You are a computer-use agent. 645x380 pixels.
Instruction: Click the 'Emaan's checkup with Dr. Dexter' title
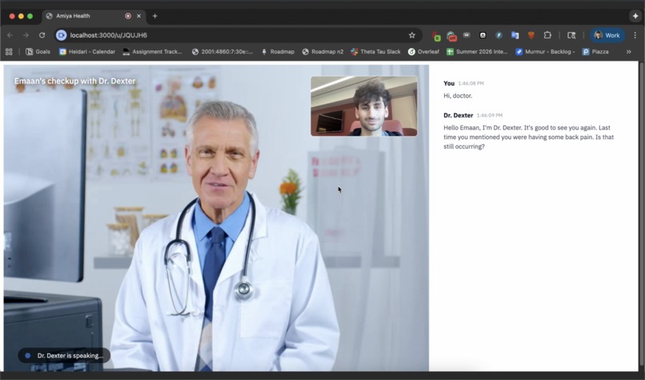75,81
